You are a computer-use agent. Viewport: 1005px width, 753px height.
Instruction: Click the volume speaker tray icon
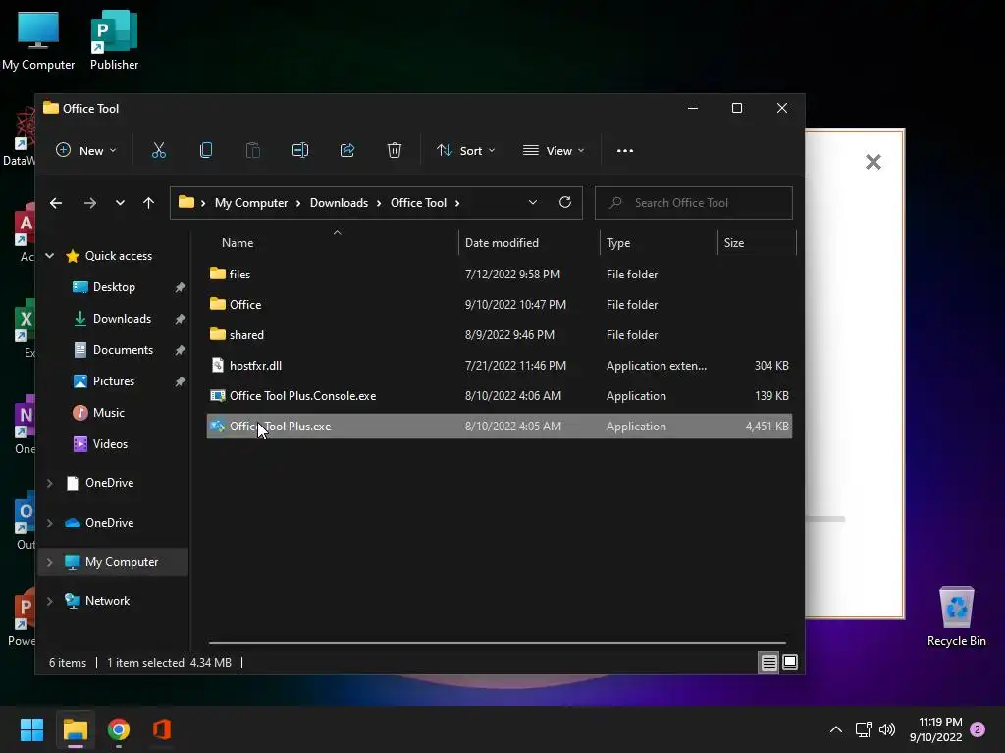tap(887, 729)
